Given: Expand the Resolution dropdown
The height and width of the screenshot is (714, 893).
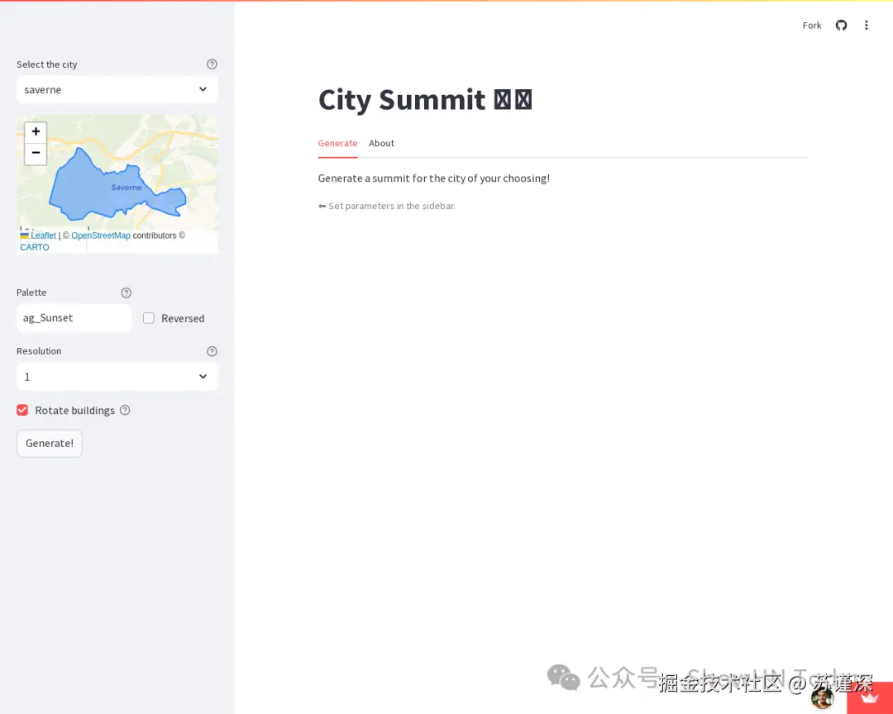Looking at the screenshot, I should point(117,376).
